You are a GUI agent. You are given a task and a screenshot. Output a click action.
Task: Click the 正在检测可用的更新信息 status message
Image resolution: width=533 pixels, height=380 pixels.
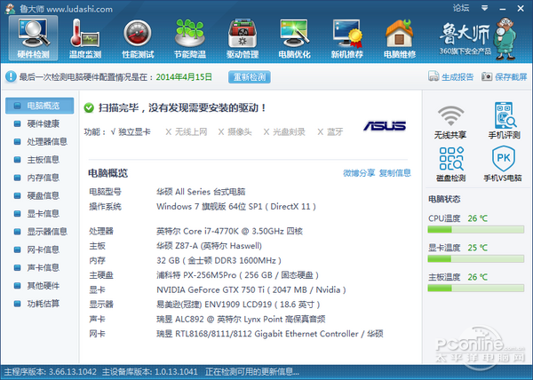click(252, 372)
